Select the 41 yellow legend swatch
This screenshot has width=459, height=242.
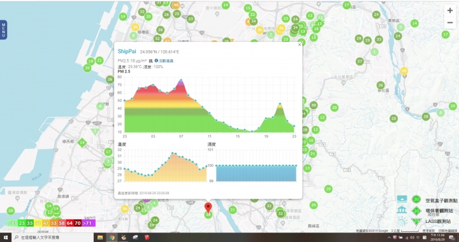click(38, 224)
